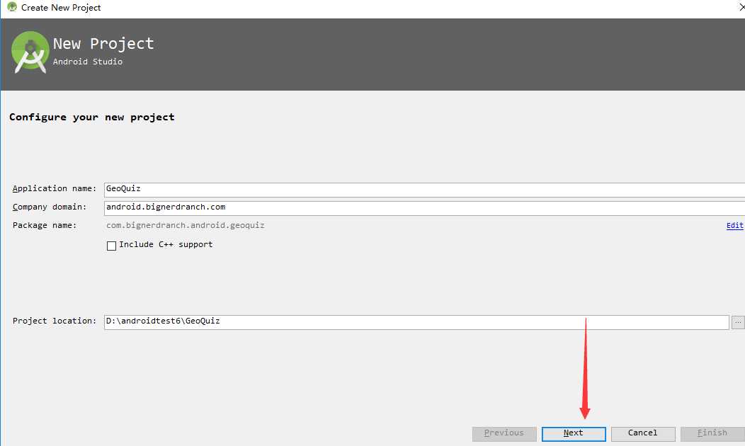Click the 'New Project' header title

[x=103, y=44]
